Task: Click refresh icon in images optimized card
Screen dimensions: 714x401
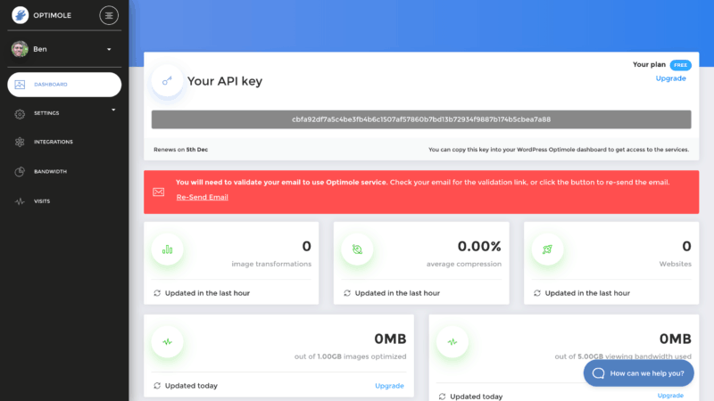Action: [157, 386]
